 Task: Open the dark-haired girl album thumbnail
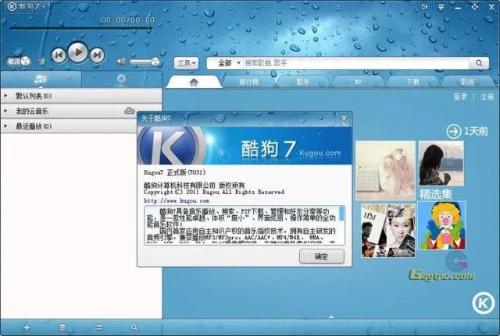pyautogui.click(x=441, y=164)
